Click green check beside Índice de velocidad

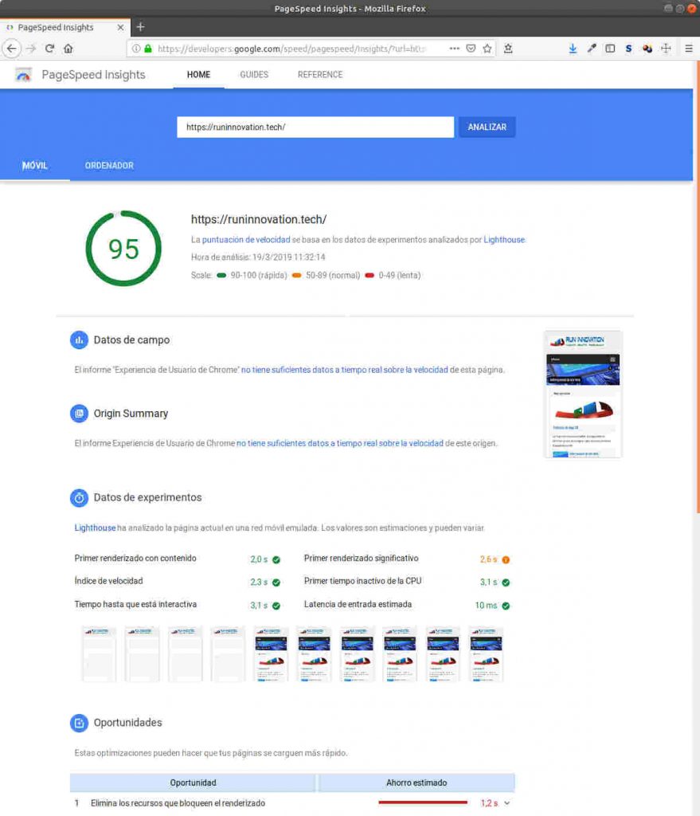276,583
